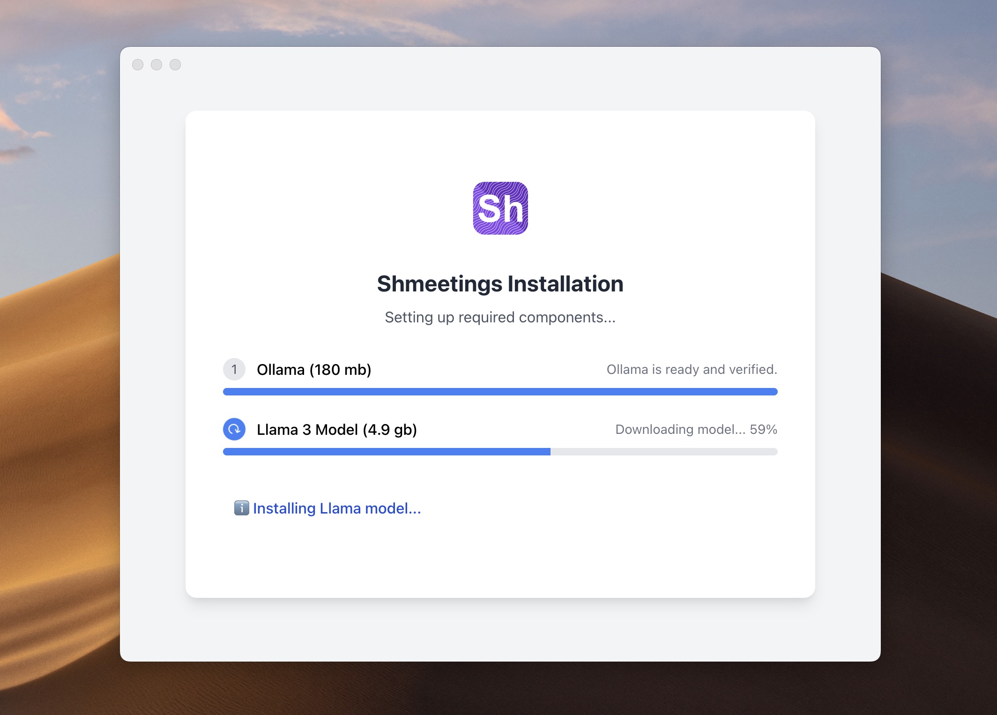Click the Llama 3 Model (4.9 gb) label
This screenshot has width=997, height=715.
(336, 430)
